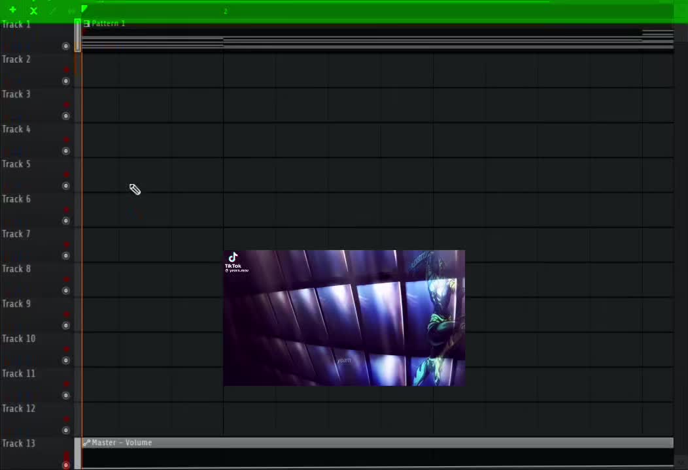The height and width of the screenshot is (470, 688).
Task: Mute Track 3 with its round switch
Action: (66, 116)
